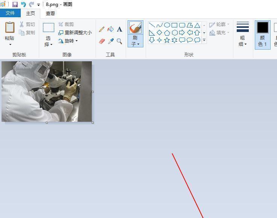The height and width of the screenshot is (218, 277).
Task: Click the microscope photo on canvas
Action: click(47, 91)
